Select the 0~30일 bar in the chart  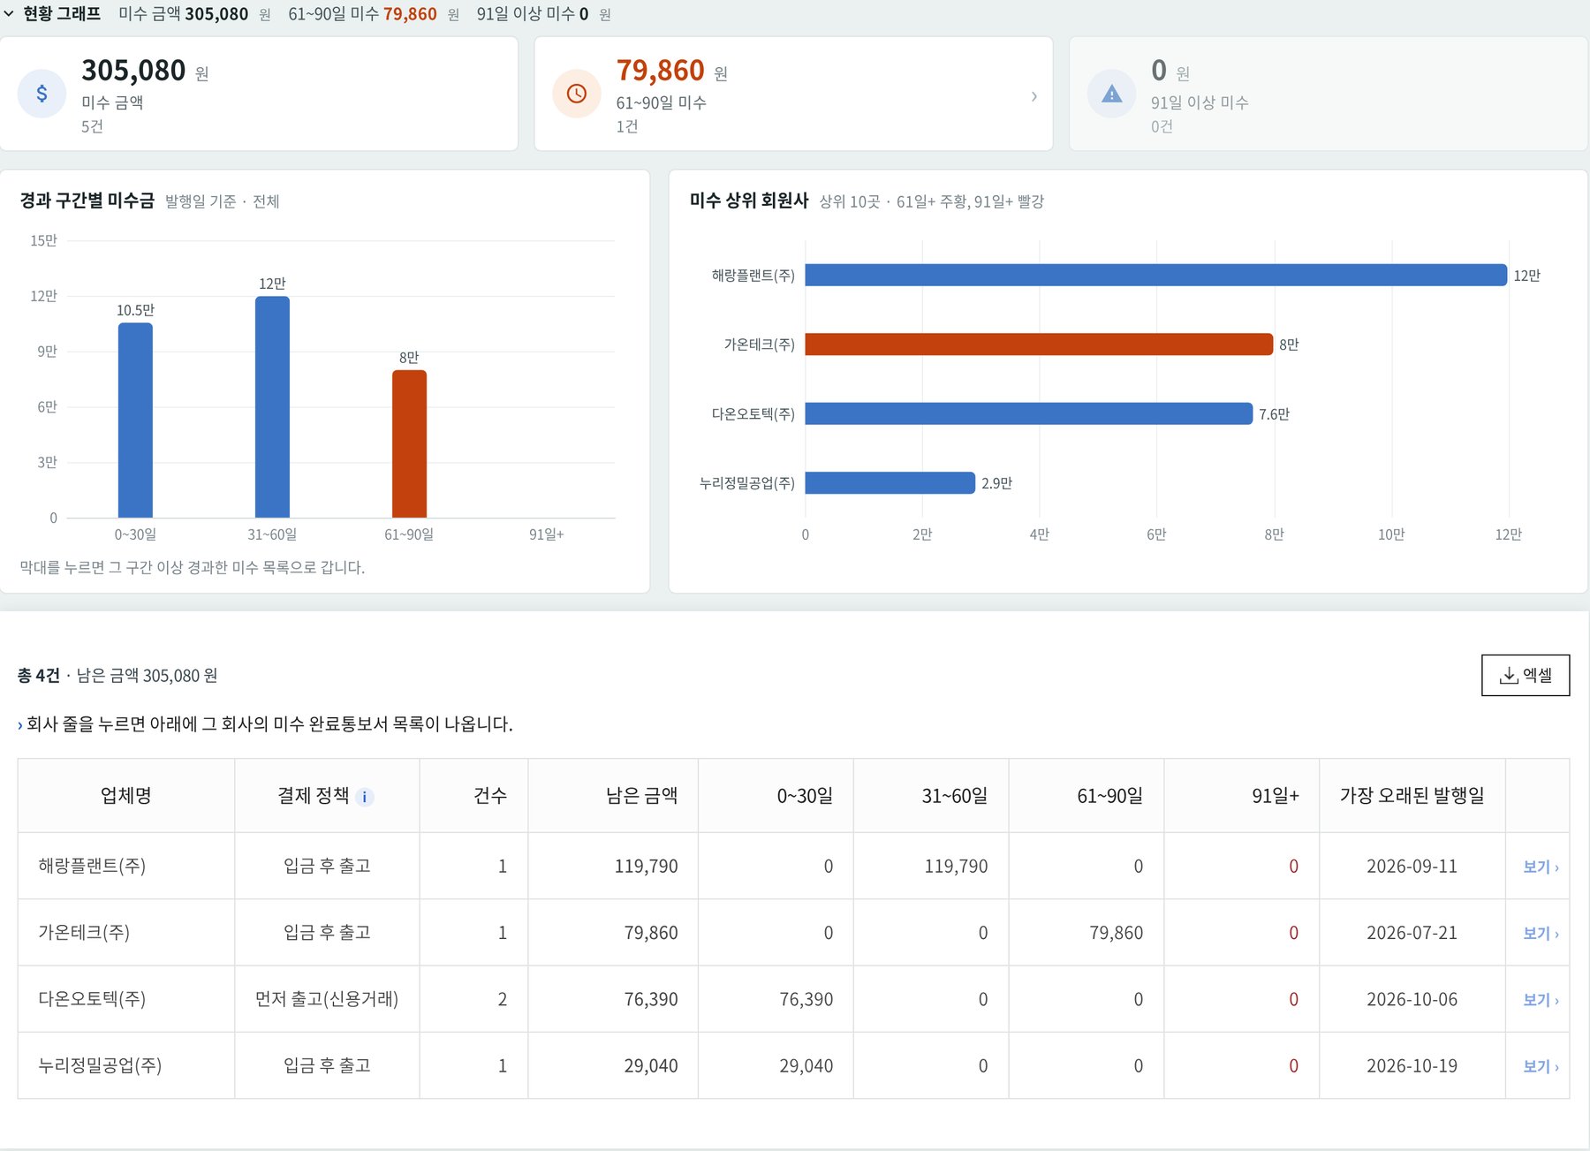point(135,420)
